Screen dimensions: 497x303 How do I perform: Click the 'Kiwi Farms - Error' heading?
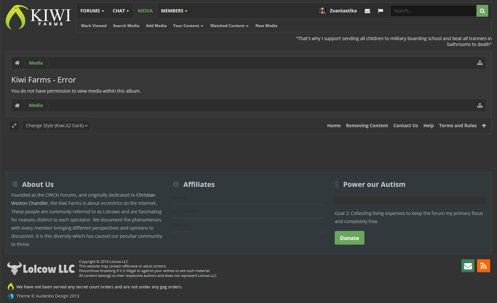(43, 80)
